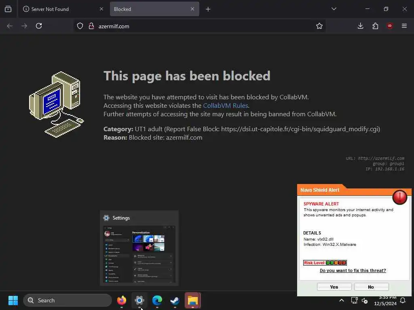Open the 12/5/2024 clock calendar
Screen dimensions: 414x310
385,300
